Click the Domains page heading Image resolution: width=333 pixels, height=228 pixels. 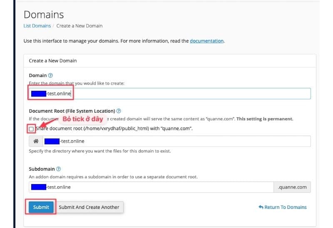pos(44,15)
